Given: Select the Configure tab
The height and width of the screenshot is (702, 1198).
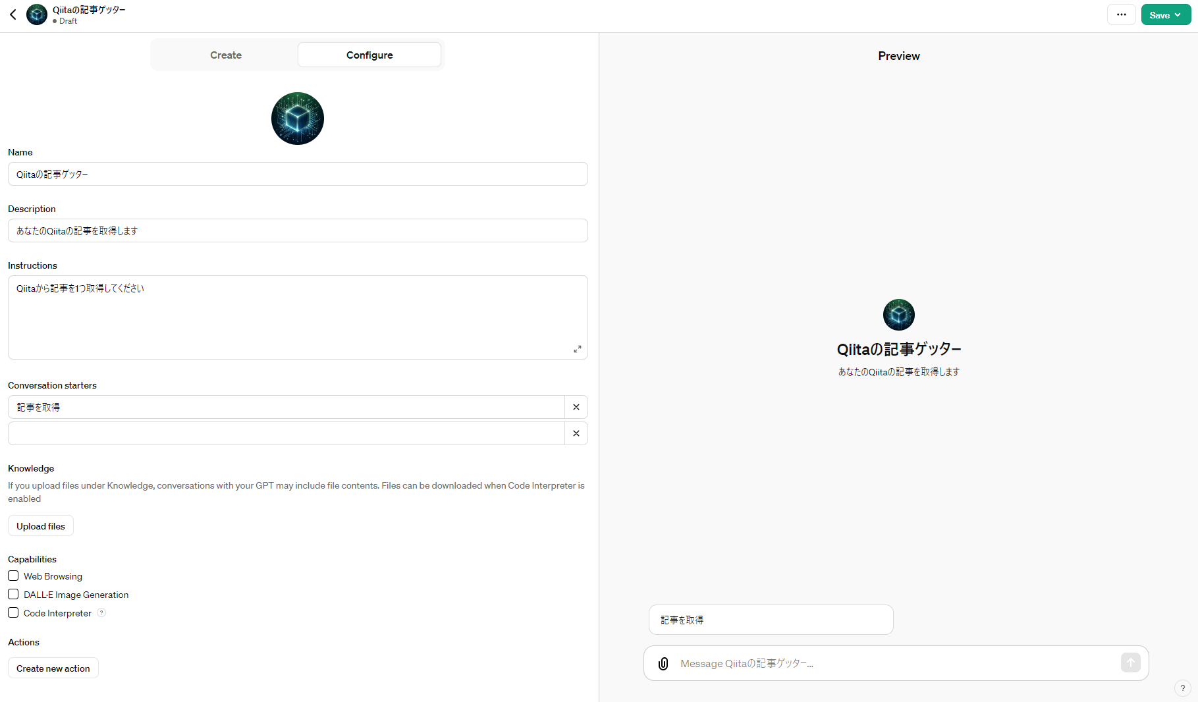Looking at the screenshot, I should coord(369,55).
